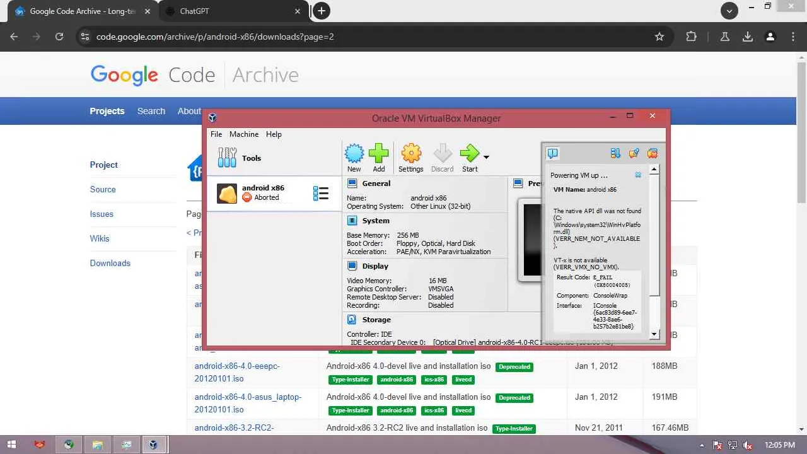Open the Start button dropdown arrow
Screen dimensions: 807x454
tap(486, 157)
